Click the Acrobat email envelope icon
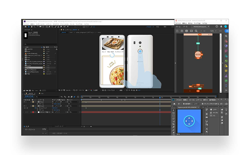The width and height of the screenshot is (248, 155). click(x=191, y=31)
